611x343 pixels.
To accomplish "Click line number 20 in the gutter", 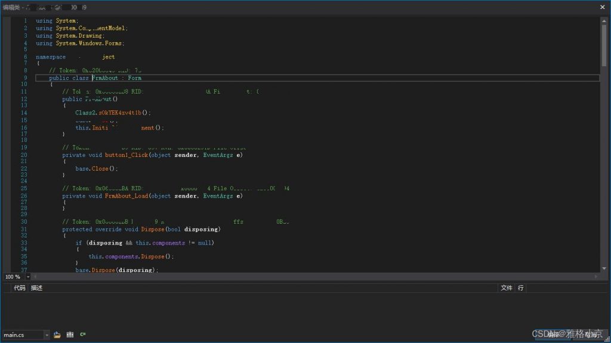I will pyautogui.click(x=24, y=154).
